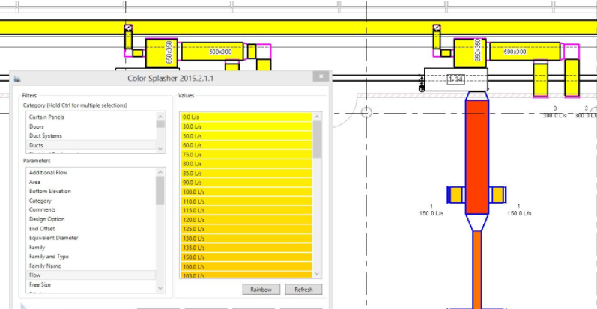Select the red duct segment in drawing
Image resolution: width=597 pixels, height=309 pixels.
(x=477, y=157)
